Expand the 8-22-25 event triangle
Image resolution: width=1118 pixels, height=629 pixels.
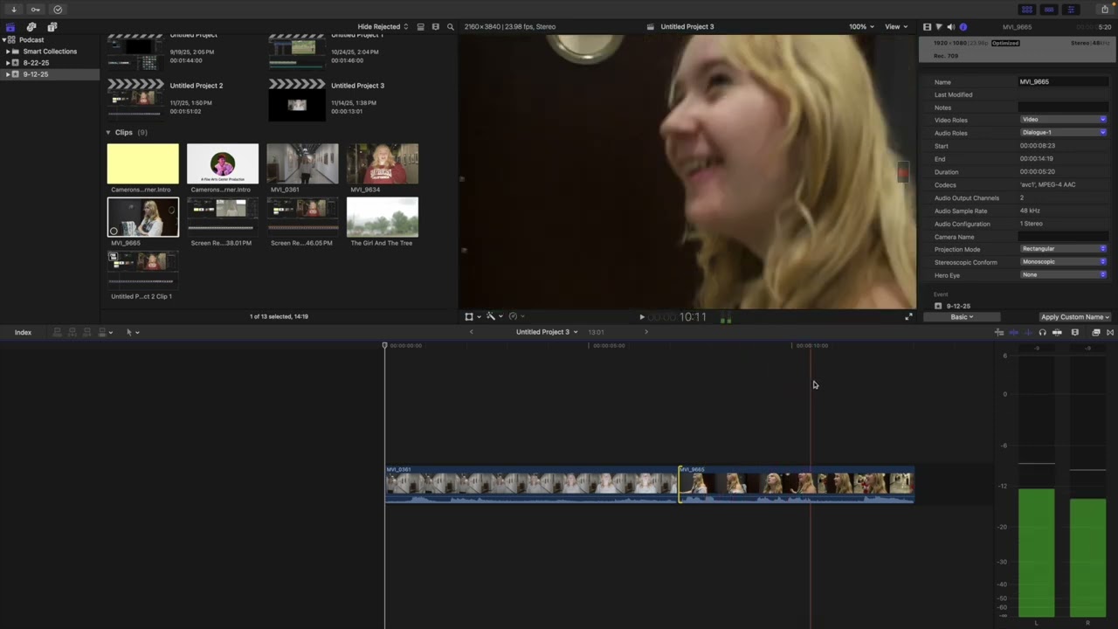click(x=8, y=63)
